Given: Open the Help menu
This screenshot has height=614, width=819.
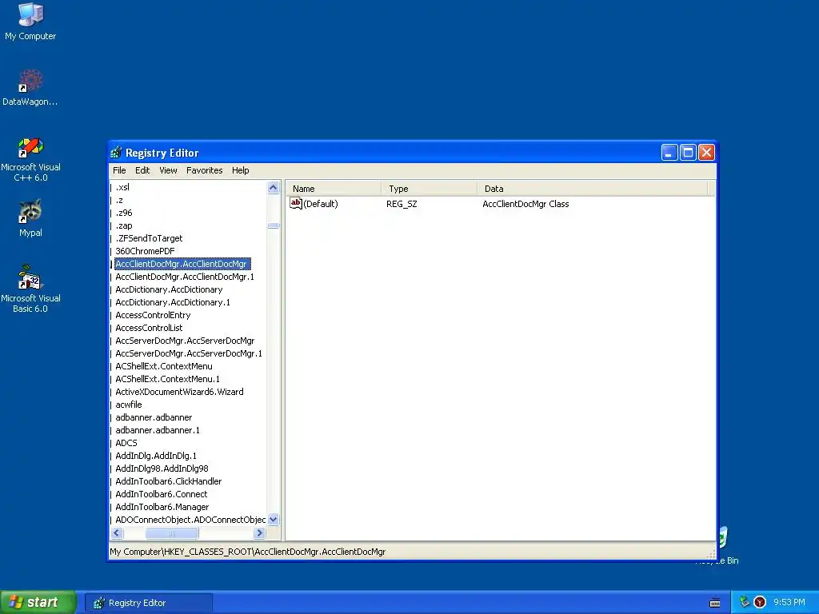Looking at the screenshot, I should [x=240, y=170].
